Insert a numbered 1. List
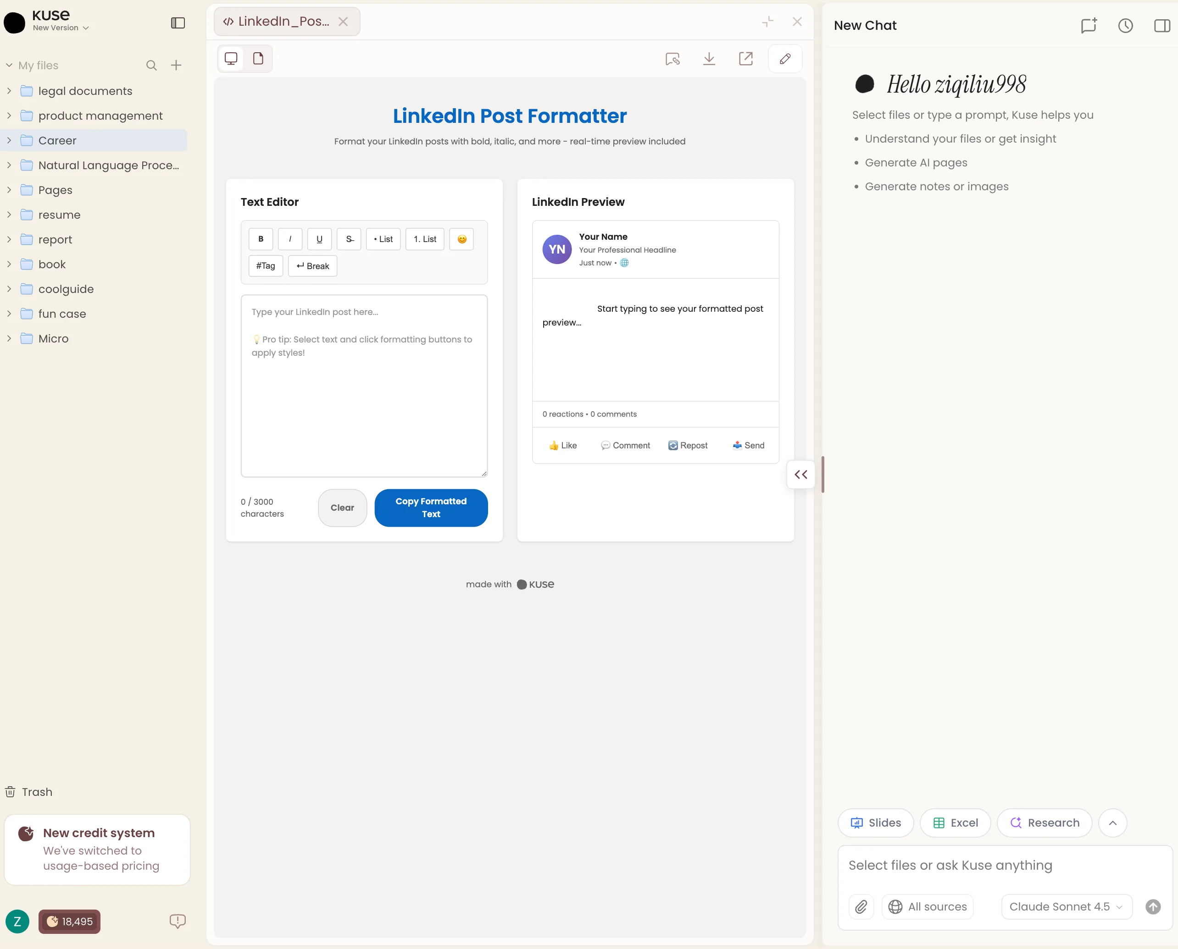Image resolution: width=1178 pixels, height=949 pixels. [425, 239]
